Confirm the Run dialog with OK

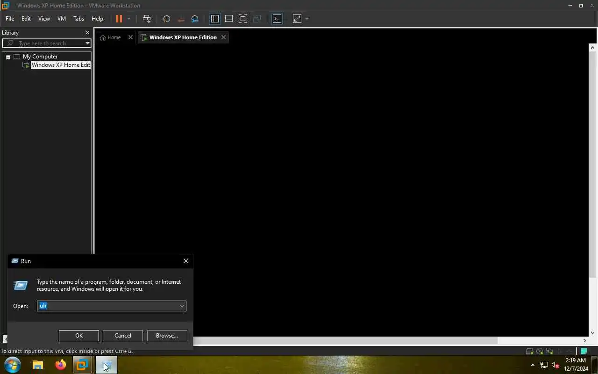pos(79,336)
